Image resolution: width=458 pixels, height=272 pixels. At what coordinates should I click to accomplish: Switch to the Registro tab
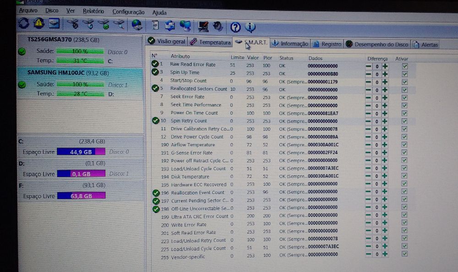(x=327, y=44)
